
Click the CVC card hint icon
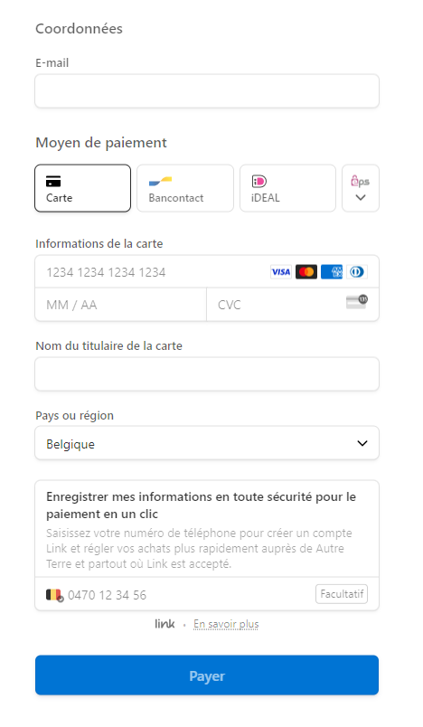coord(357,302)
